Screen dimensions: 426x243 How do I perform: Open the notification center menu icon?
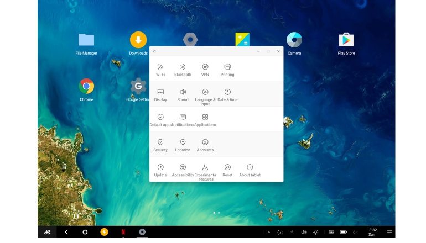(x=389, y=232)
